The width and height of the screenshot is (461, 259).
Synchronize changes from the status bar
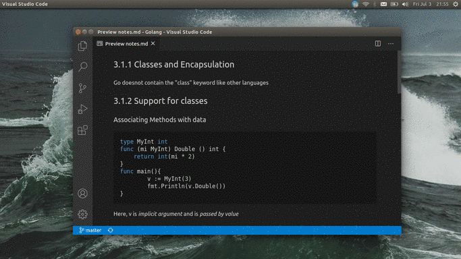[111, 230]
